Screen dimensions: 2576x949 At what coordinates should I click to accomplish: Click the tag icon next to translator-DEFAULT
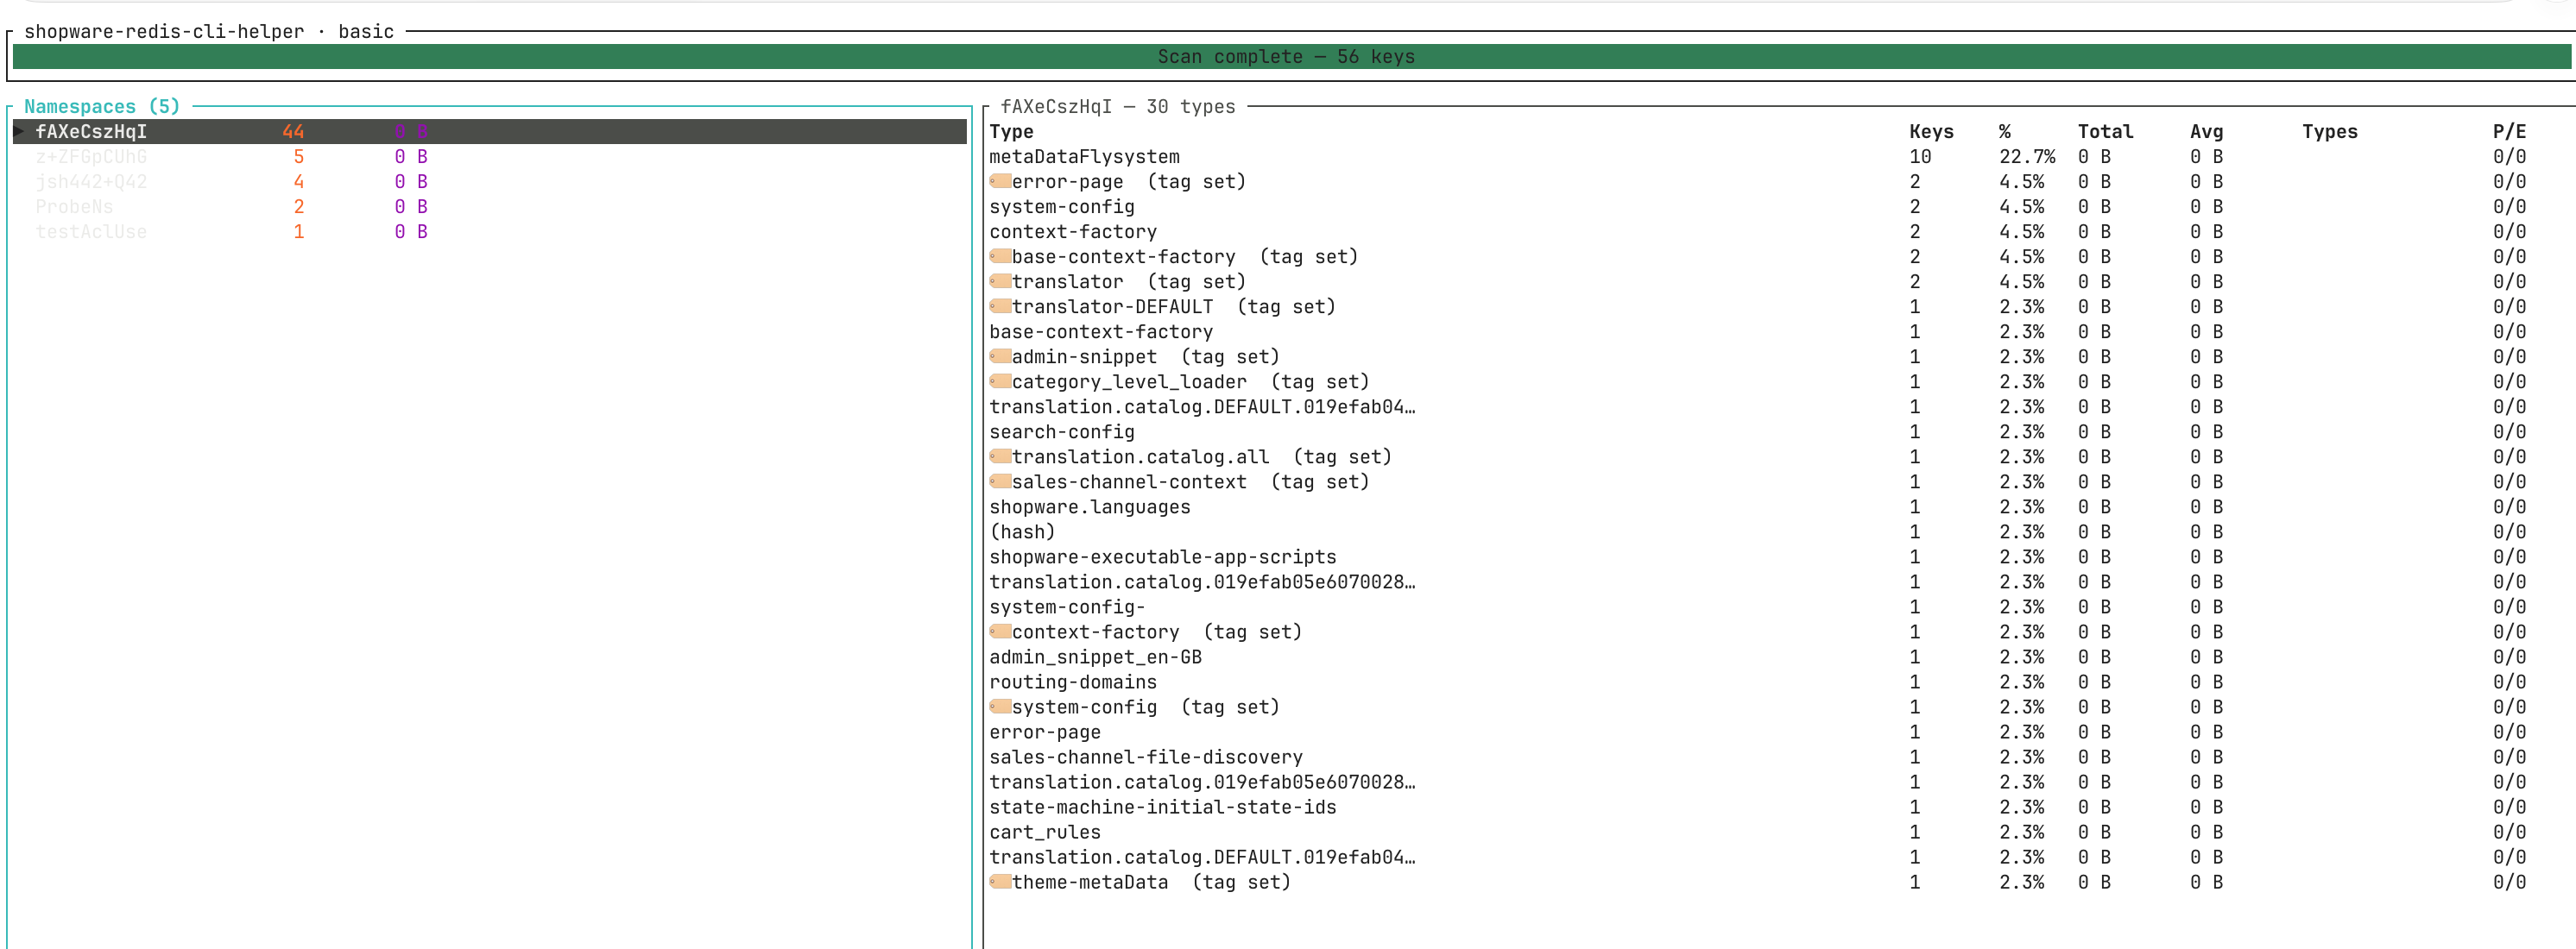click(1000, 305)
